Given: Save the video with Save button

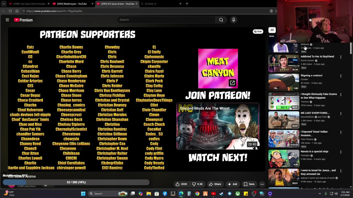Looking at the screenshot, I should click(x=249, y=184).
